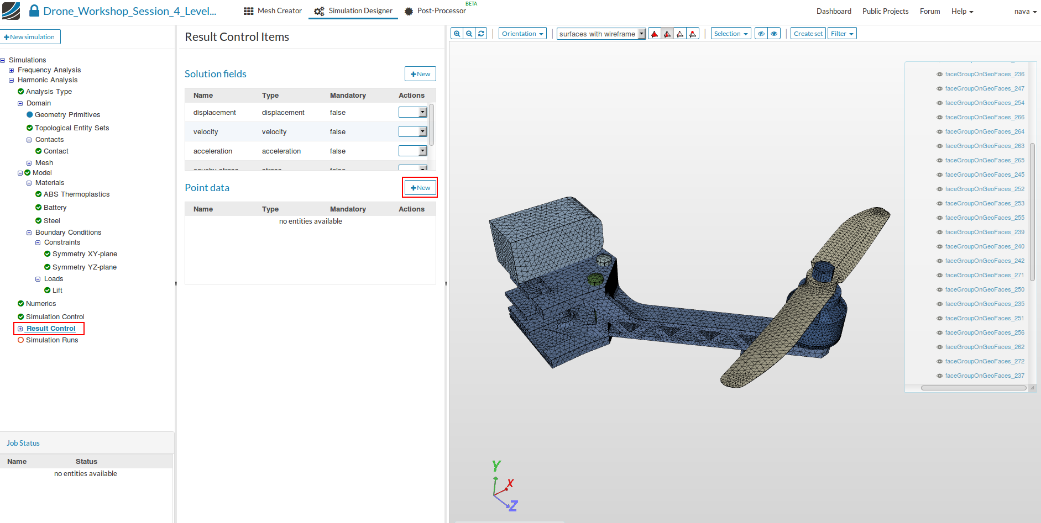The image size is (1041, 523).
Task: Click the hide selection crossed-eye icon
Action: 761,34
